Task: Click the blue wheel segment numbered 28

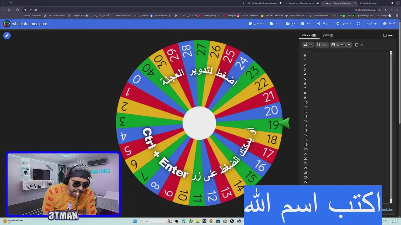Action: point(186,51)
